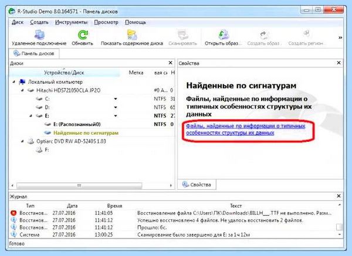
Task: Select E: (Распознанный0) partition
Action: click(77, 124)
